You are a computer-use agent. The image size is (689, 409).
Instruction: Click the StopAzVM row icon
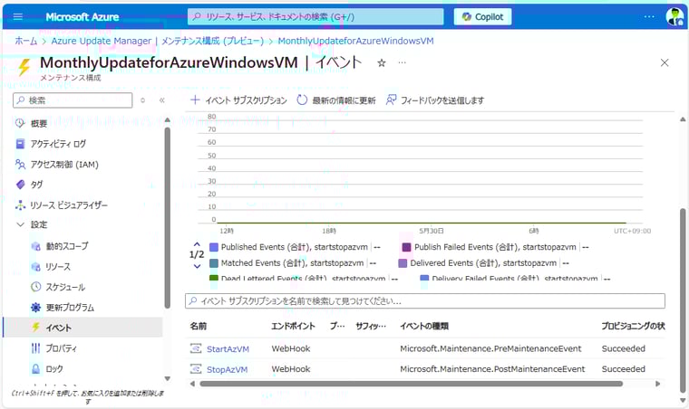point(196,369)
